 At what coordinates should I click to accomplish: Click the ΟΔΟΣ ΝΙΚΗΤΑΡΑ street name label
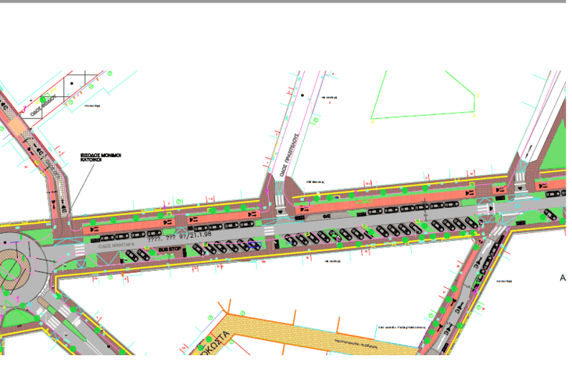117,246
